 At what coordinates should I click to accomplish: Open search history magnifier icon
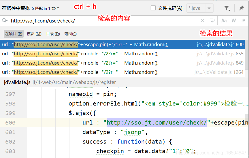5,21
